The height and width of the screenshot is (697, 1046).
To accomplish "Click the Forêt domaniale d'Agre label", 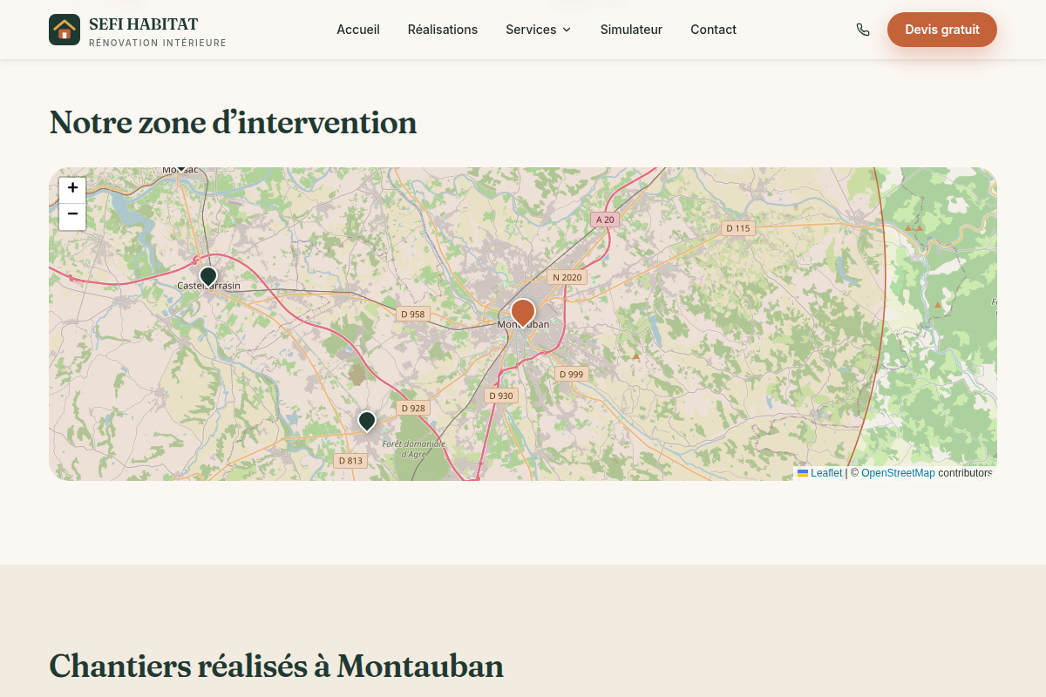I will click(414, 449).
